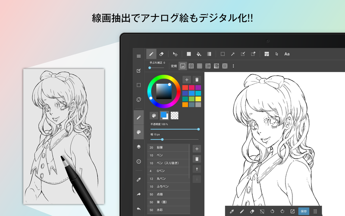Select the panel divide tool
Viewport: 345px width, 216px height.
(267, 54)
